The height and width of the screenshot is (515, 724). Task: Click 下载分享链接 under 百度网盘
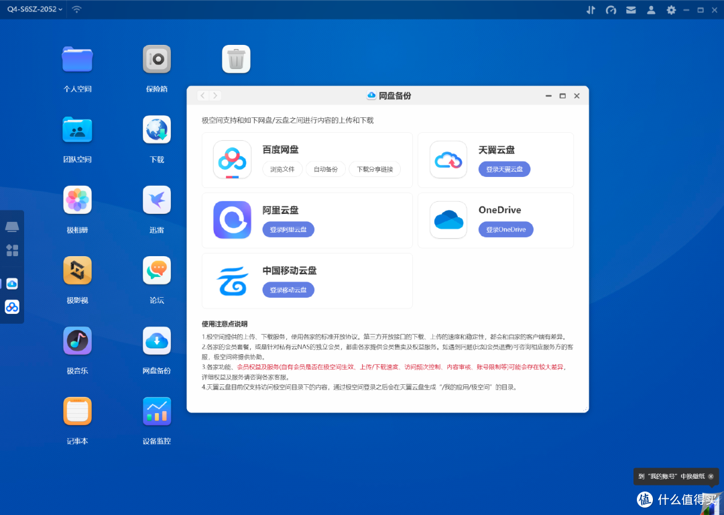375,170
